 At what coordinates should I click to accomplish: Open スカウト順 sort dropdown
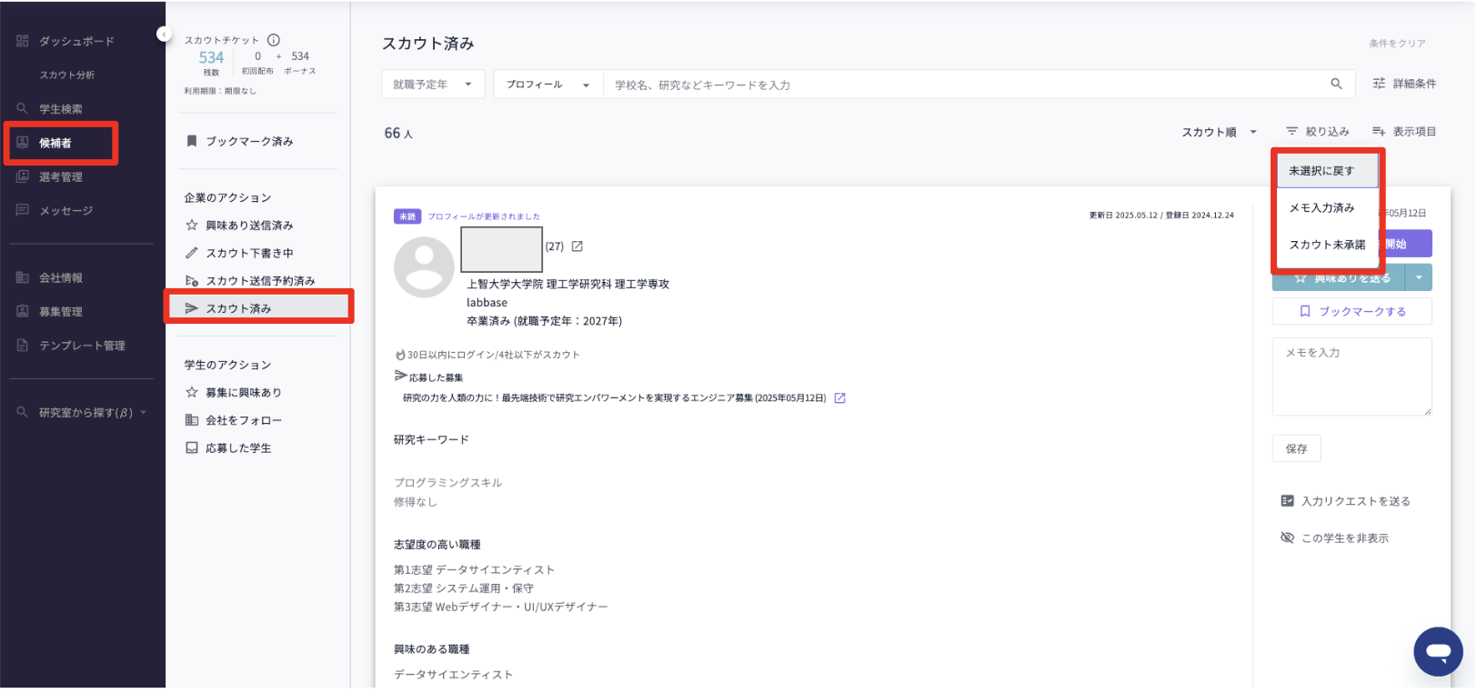click(x=1219, y=132)
